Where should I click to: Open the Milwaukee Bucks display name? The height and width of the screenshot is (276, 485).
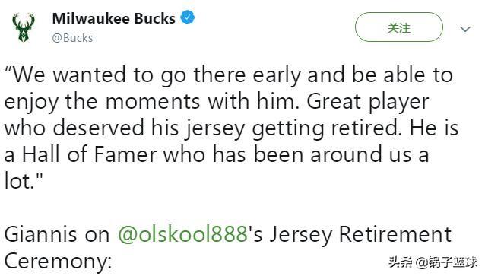pos(114,18)
